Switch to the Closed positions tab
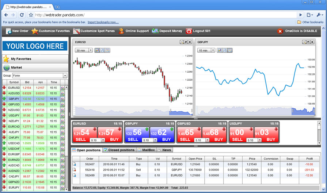 pos(119,150)
